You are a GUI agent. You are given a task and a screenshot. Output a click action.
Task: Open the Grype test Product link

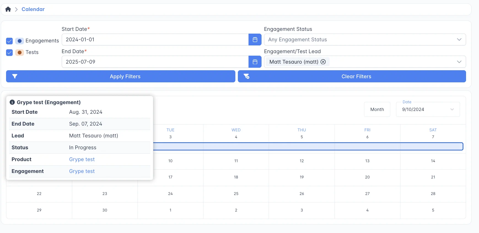pyautogui.click(x=82, y=159)
